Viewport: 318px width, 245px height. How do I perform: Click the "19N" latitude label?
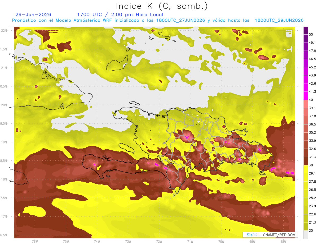[x=4, y=142]
